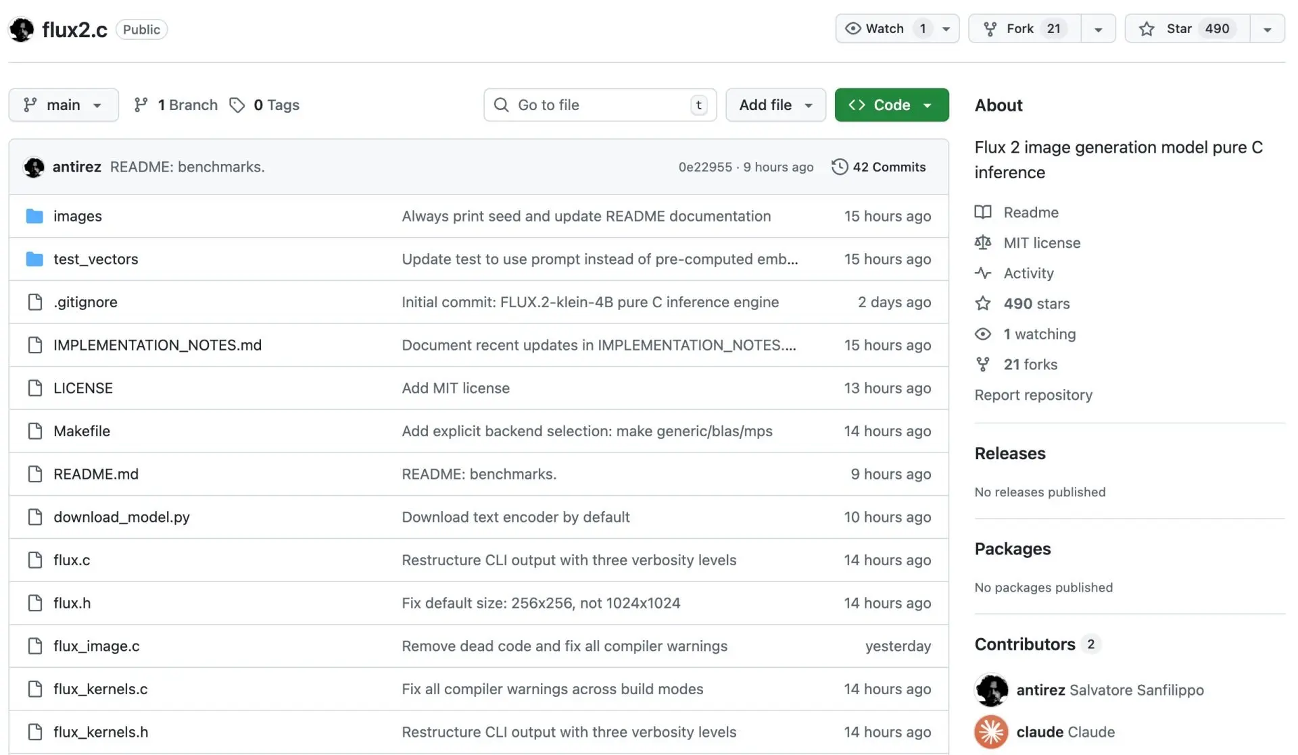Open the green Code dropdown
The height and width of the screenshot is (755, 1298).
[891, 105]
